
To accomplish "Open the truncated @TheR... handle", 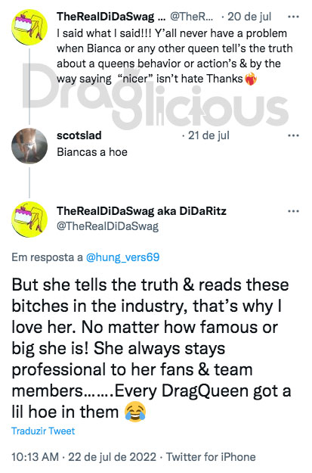I will 192,17.
